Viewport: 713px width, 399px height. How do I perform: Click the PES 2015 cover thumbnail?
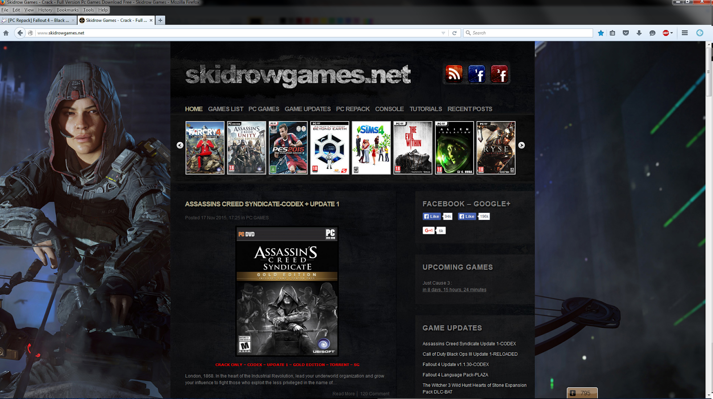pyautogui.click(x=288, y=148)
